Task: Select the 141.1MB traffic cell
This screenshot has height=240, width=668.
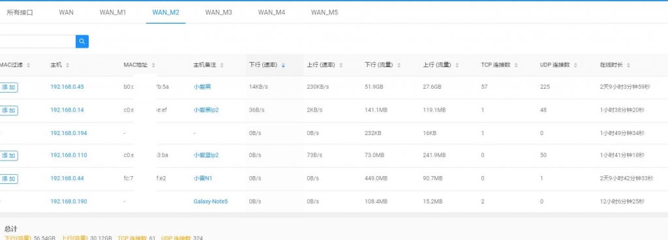Action: pos(376,110)
